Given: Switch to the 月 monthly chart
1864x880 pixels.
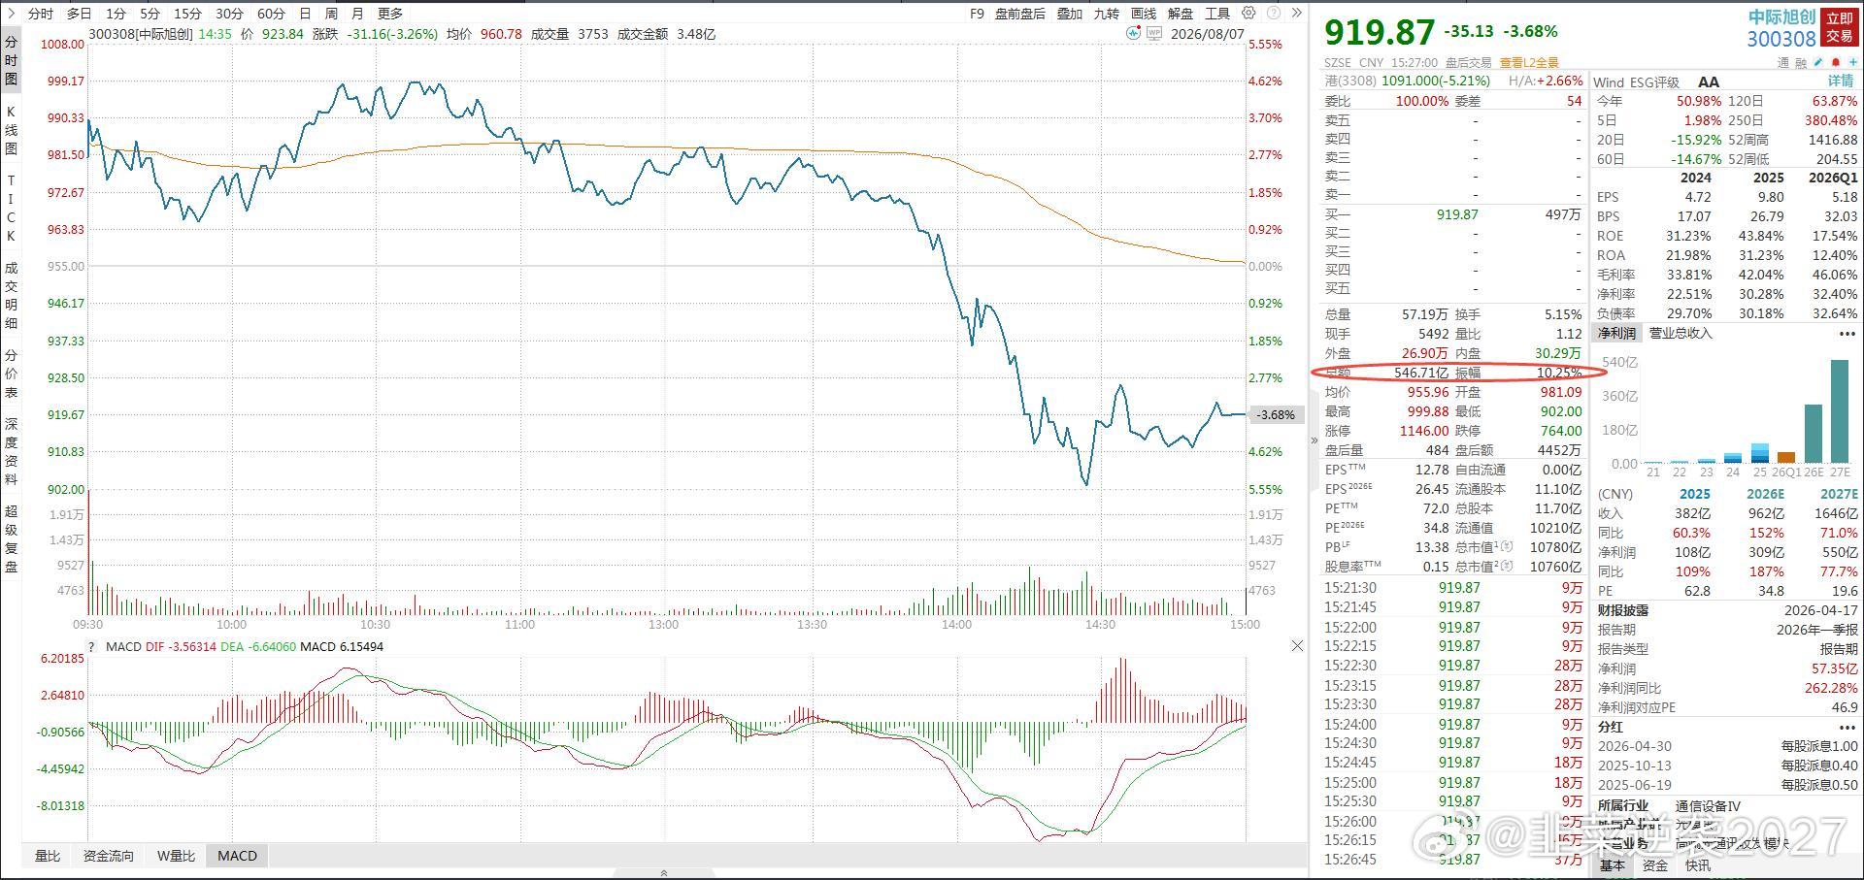Looking at the screenshot, I should [x=357, y=14].
